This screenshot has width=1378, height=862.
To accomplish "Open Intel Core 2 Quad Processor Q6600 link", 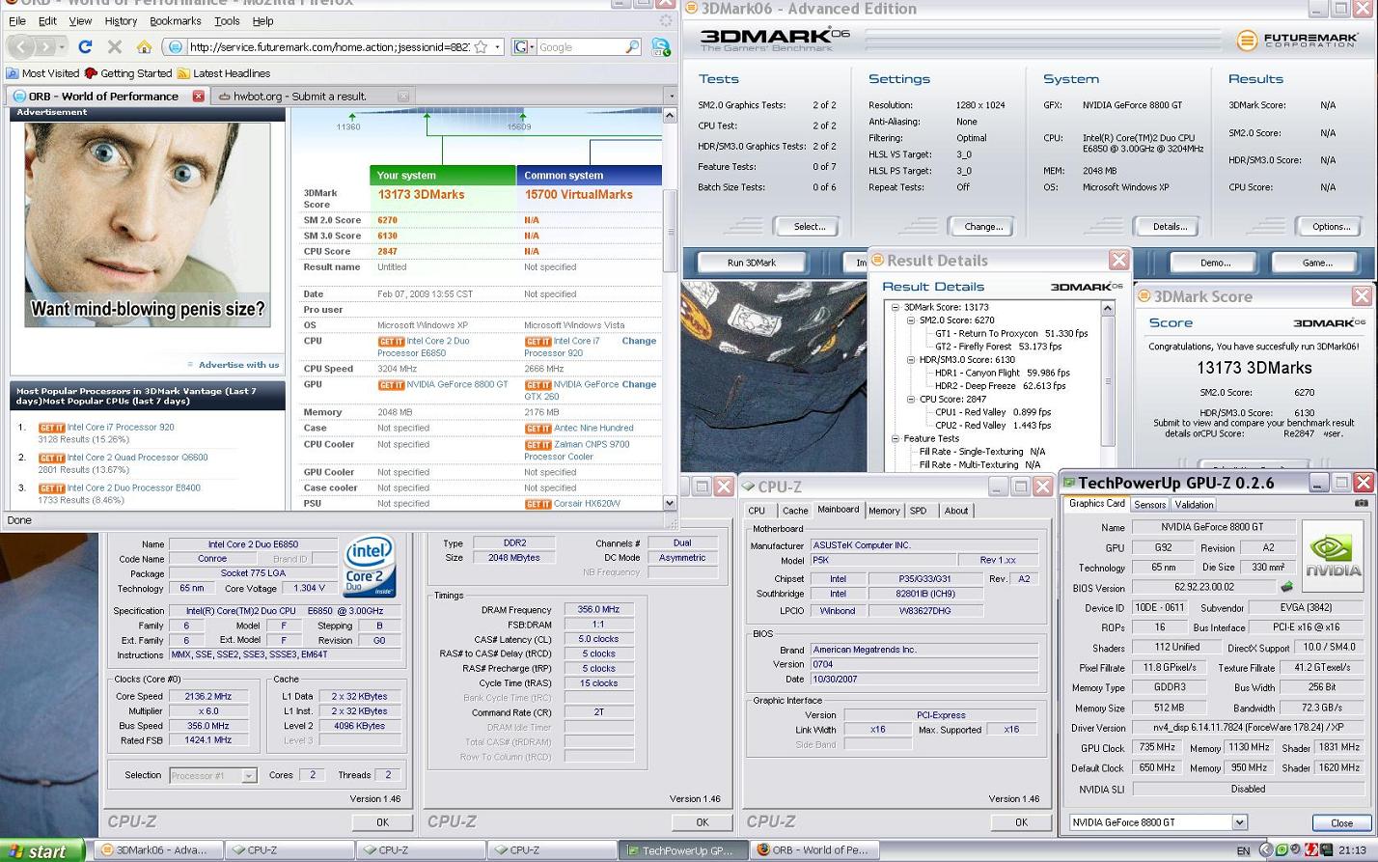I will [137, 458].
